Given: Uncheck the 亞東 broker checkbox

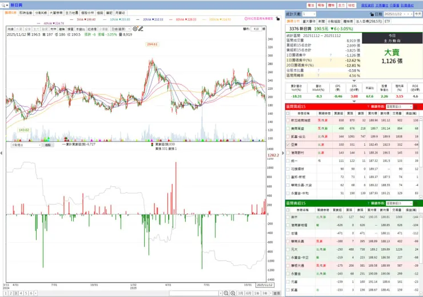Looking at the screenshot, I should (288, 145).
